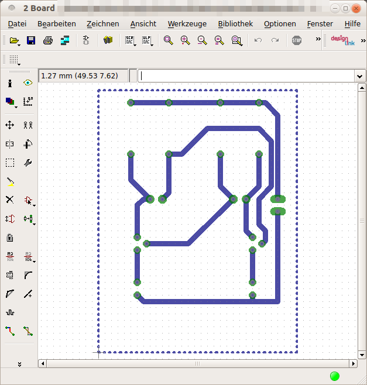Screen dimensions: 367x385
Task: Open the grid settings dropdown
Action: pos(14,60)
